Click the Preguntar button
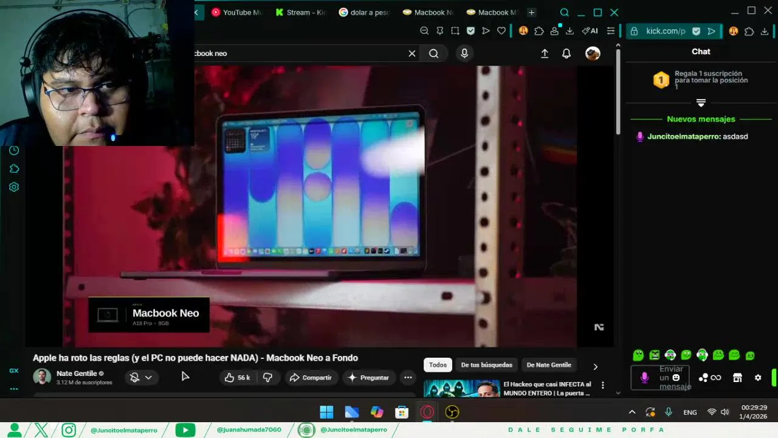778x438 pixels. pyautogui.click(x=368, y=378)
